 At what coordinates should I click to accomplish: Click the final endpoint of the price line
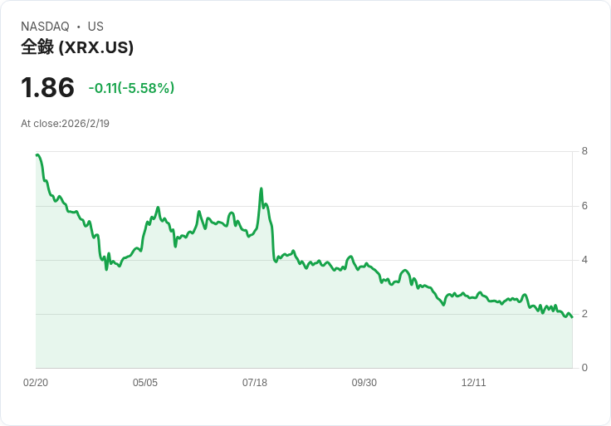point(572,317)
